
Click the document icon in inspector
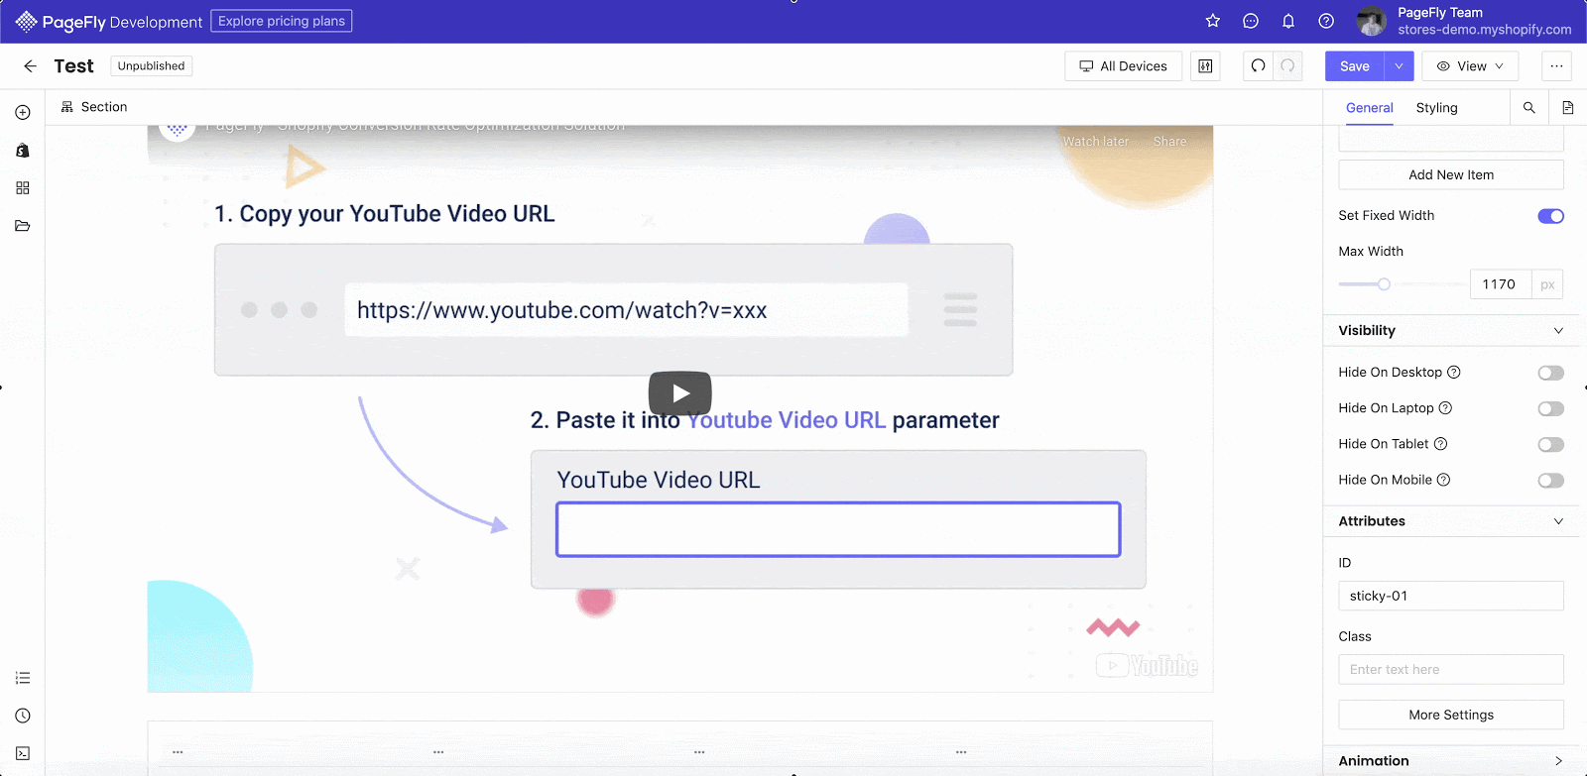(1568, 108)
